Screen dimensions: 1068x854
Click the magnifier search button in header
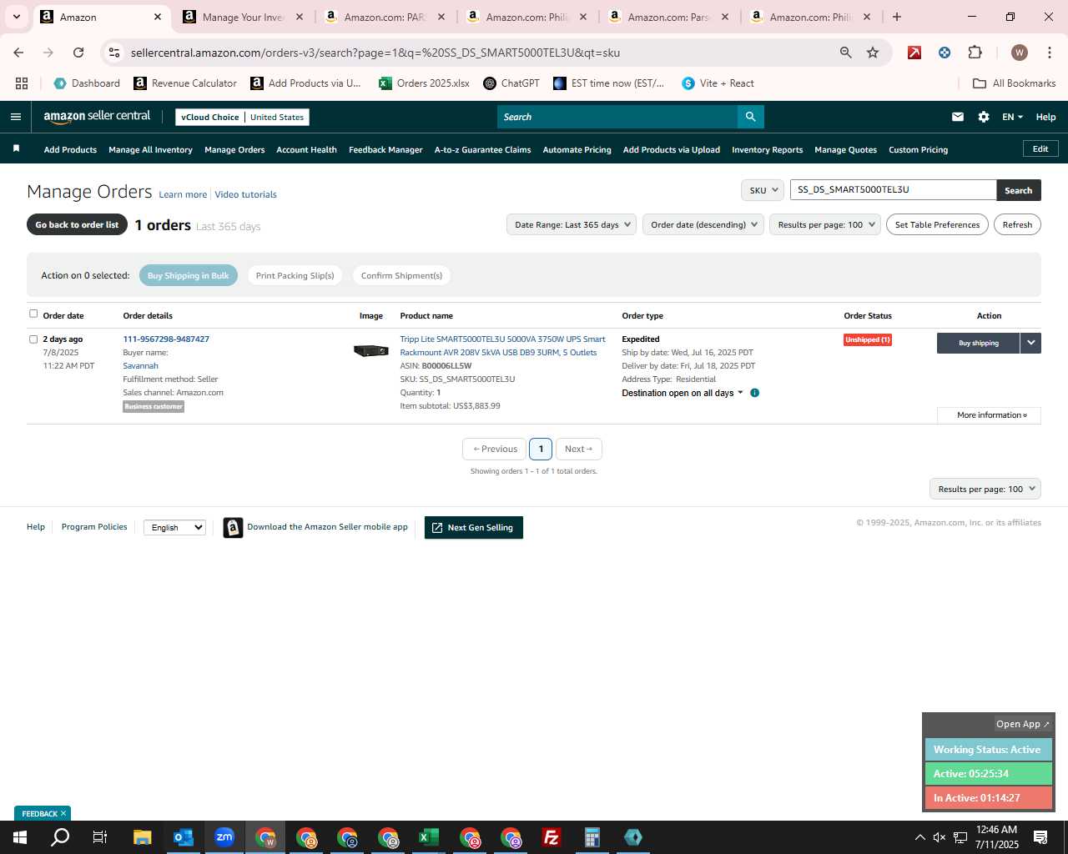click(750, 117)
